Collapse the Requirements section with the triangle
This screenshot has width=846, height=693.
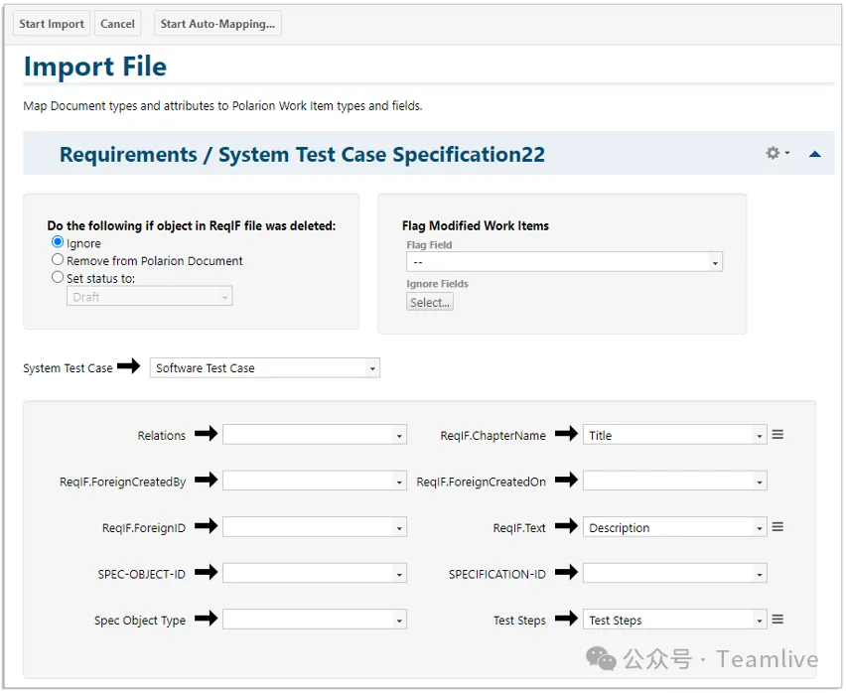(x=814, y=154)
